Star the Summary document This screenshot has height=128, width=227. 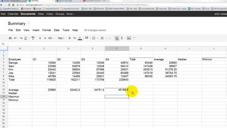[29, 23]
